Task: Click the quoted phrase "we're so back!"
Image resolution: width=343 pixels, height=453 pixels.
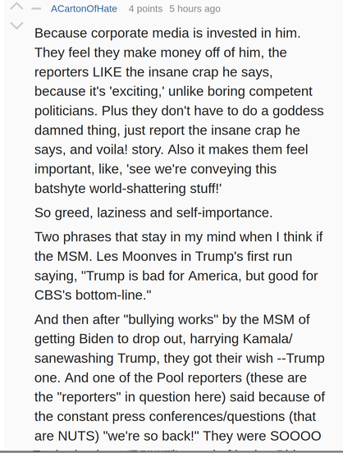Action: 153,436
